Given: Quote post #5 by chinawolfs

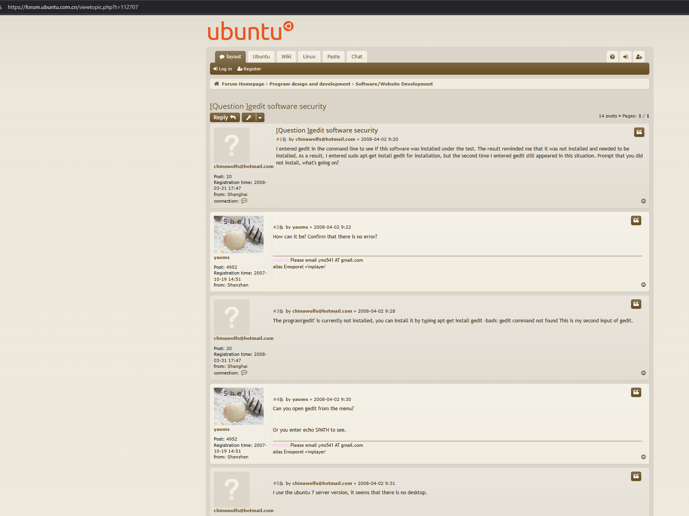Looking at the screenshot, I should coord(636,476).
